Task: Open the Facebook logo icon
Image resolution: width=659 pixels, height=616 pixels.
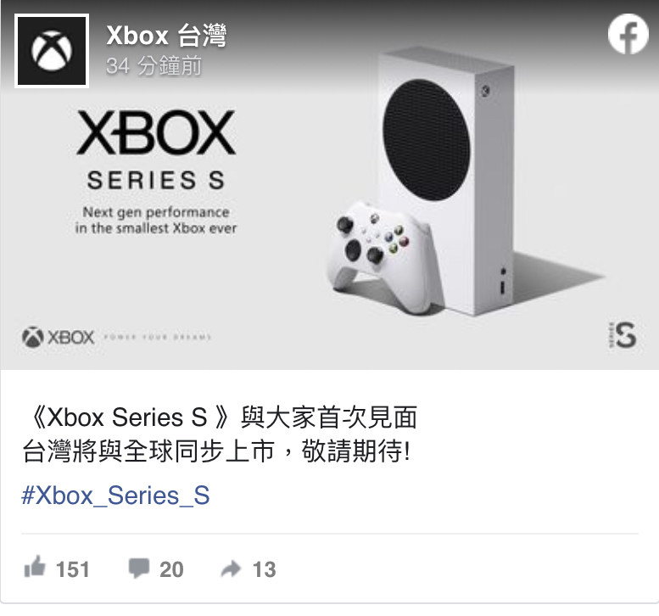Action: pos(628,34)
